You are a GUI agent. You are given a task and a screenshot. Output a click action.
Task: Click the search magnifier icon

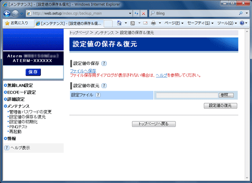(241, 13)
